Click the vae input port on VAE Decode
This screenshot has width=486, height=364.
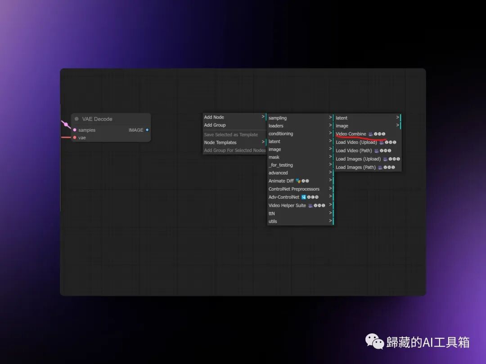(x=75, y=138)
